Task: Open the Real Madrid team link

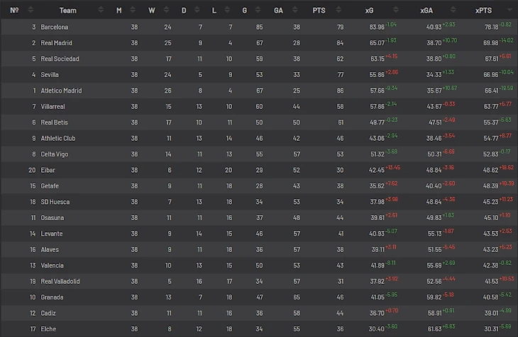Action: coord(57,43)
